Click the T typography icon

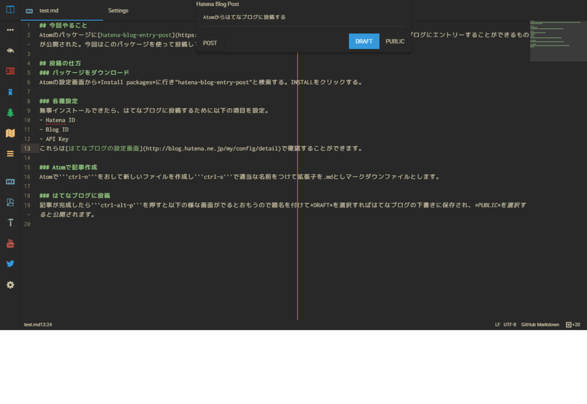[10, 222]
